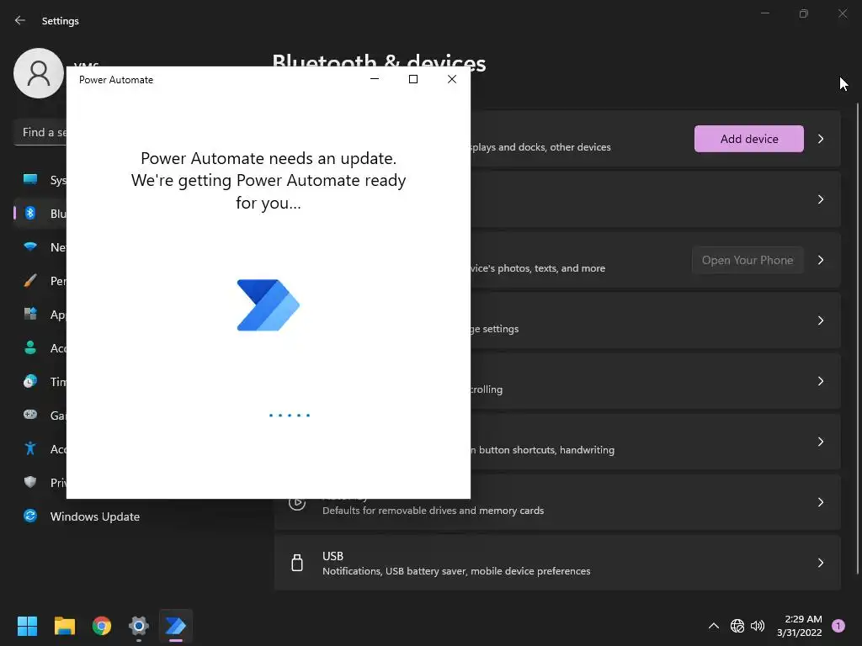
Task: Click the Bluetooth & devices heading
Action: pos(379,62)
